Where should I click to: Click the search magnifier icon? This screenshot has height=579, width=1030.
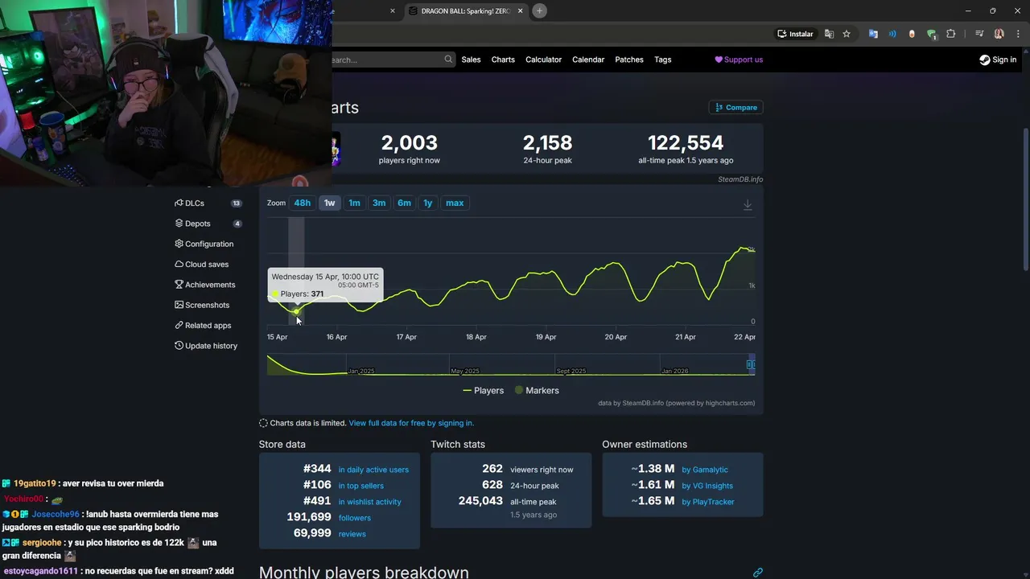[448, 60]
